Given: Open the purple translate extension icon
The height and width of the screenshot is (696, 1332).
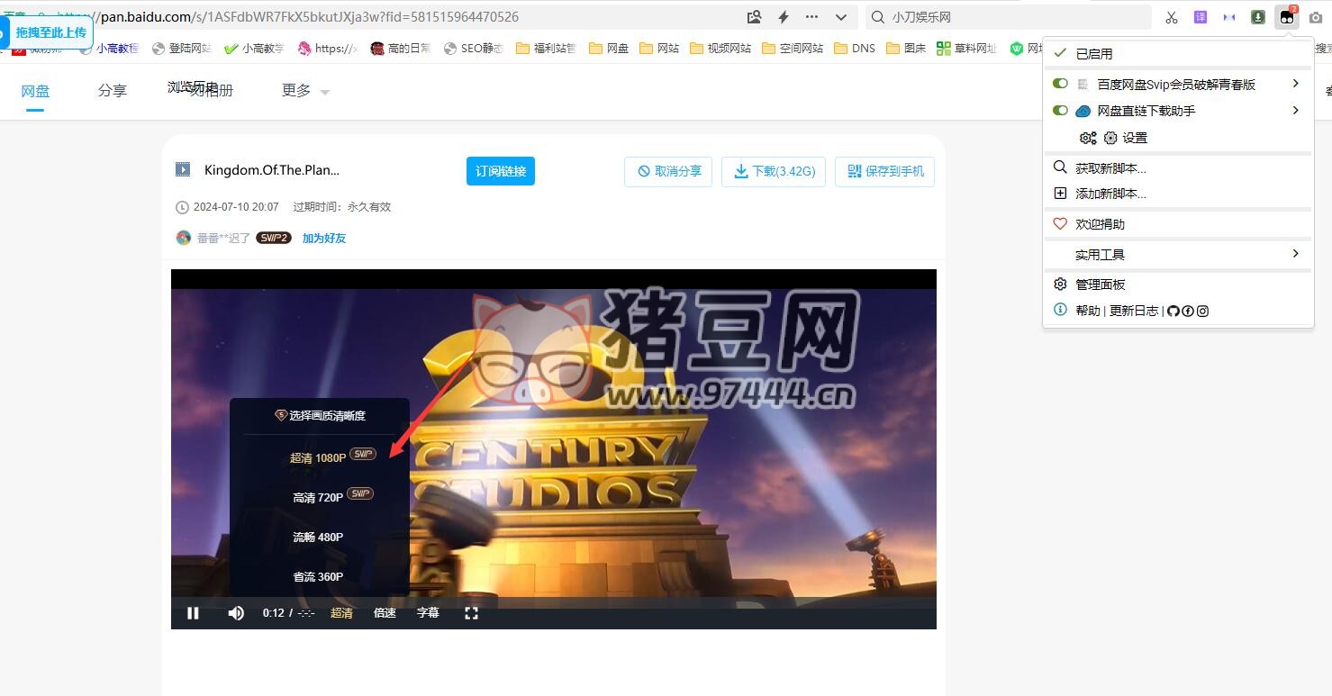Looking at the screenshot, I should point(1201,17).
